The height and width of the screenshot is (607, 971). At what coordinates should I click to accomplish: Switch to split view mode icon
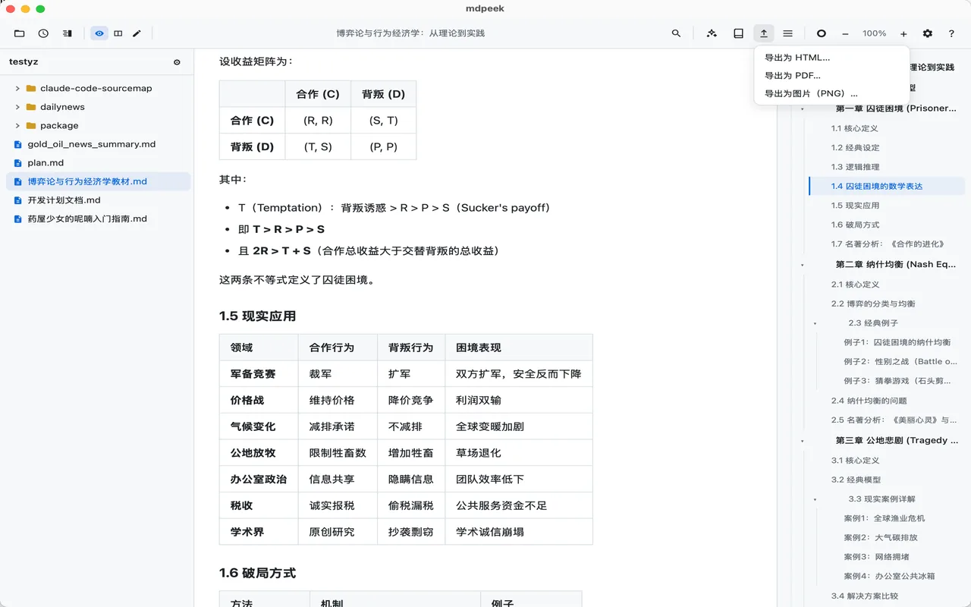pos(118,33)
